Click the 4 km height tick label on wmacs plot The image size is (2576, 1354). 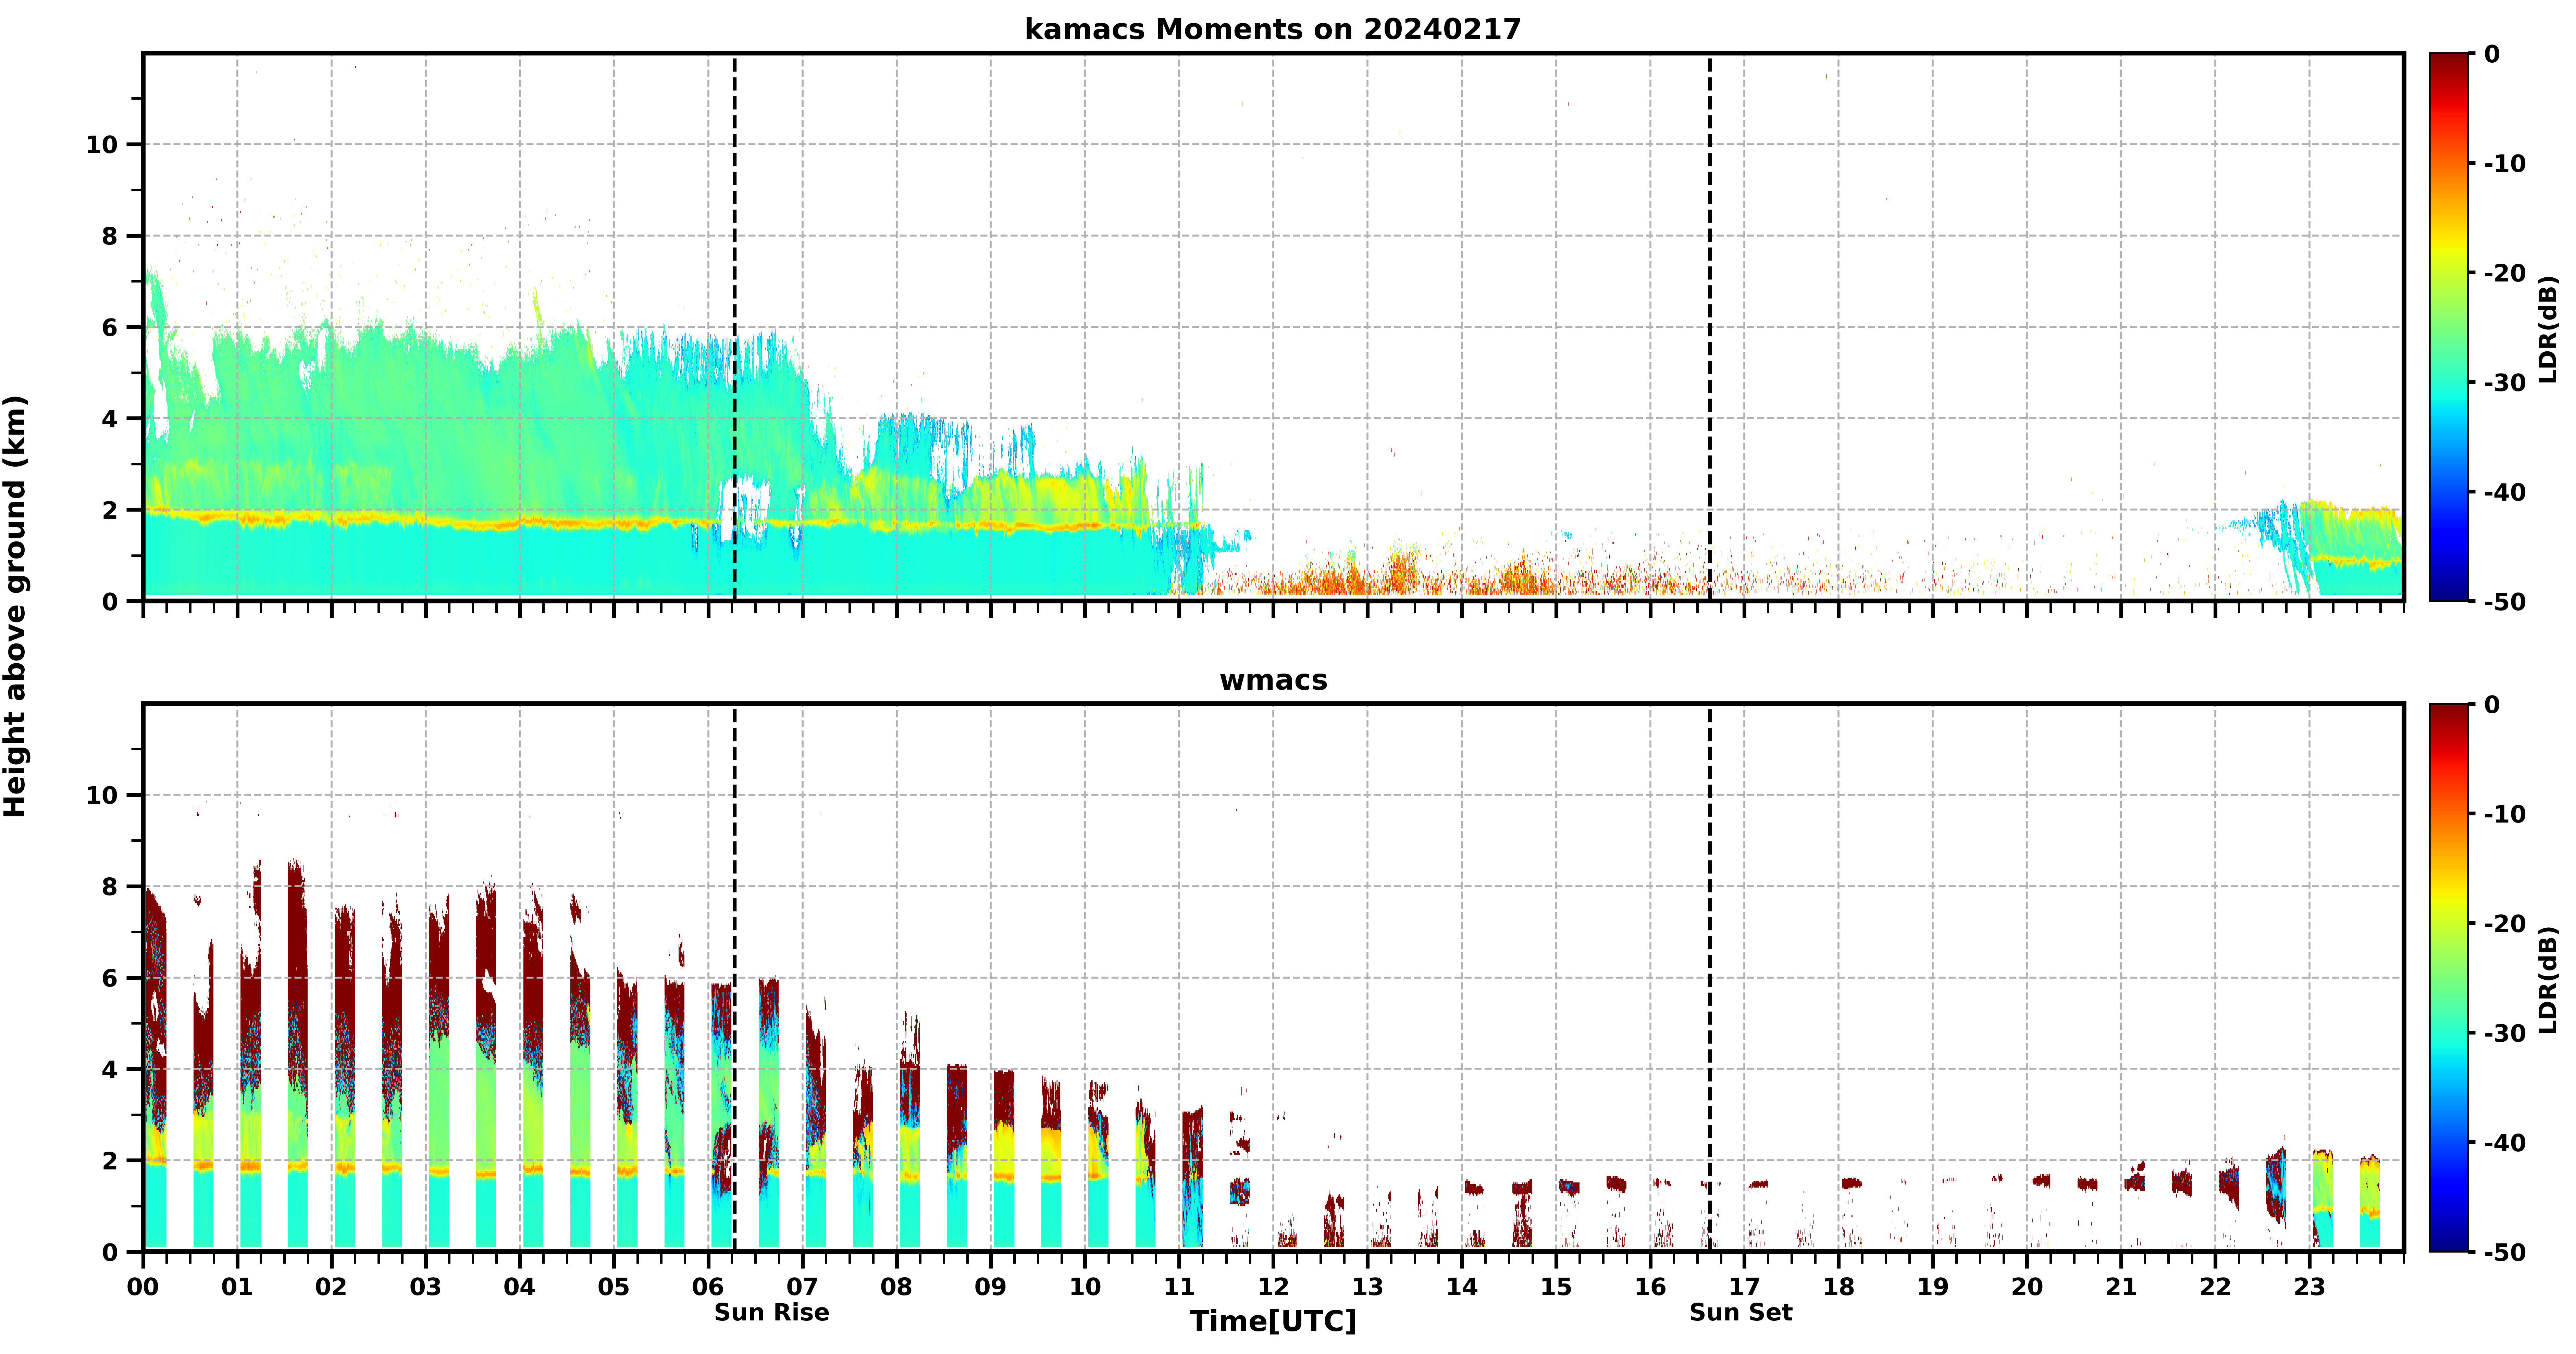pos(110,1070)
